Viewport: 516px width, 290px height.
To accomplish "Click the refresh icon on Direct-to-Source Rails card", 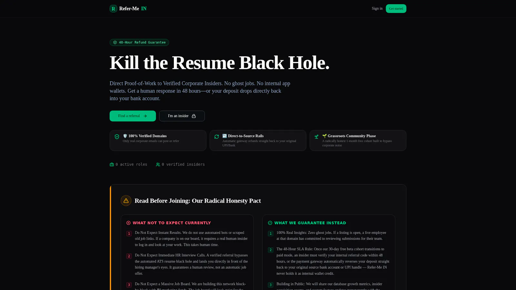I will tap(217, 137).
